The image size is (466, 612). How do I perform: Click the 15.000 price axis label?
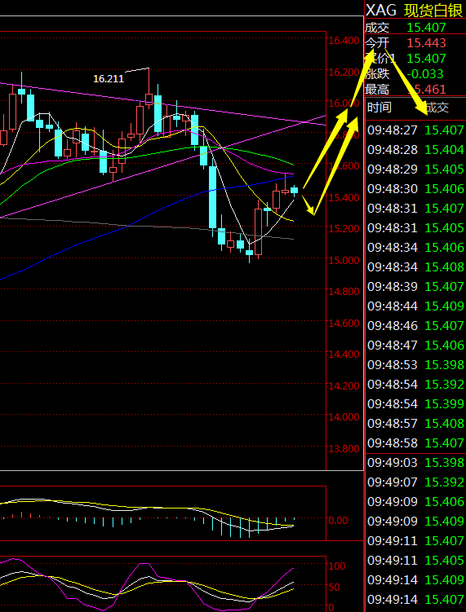[x=344, y=260]
